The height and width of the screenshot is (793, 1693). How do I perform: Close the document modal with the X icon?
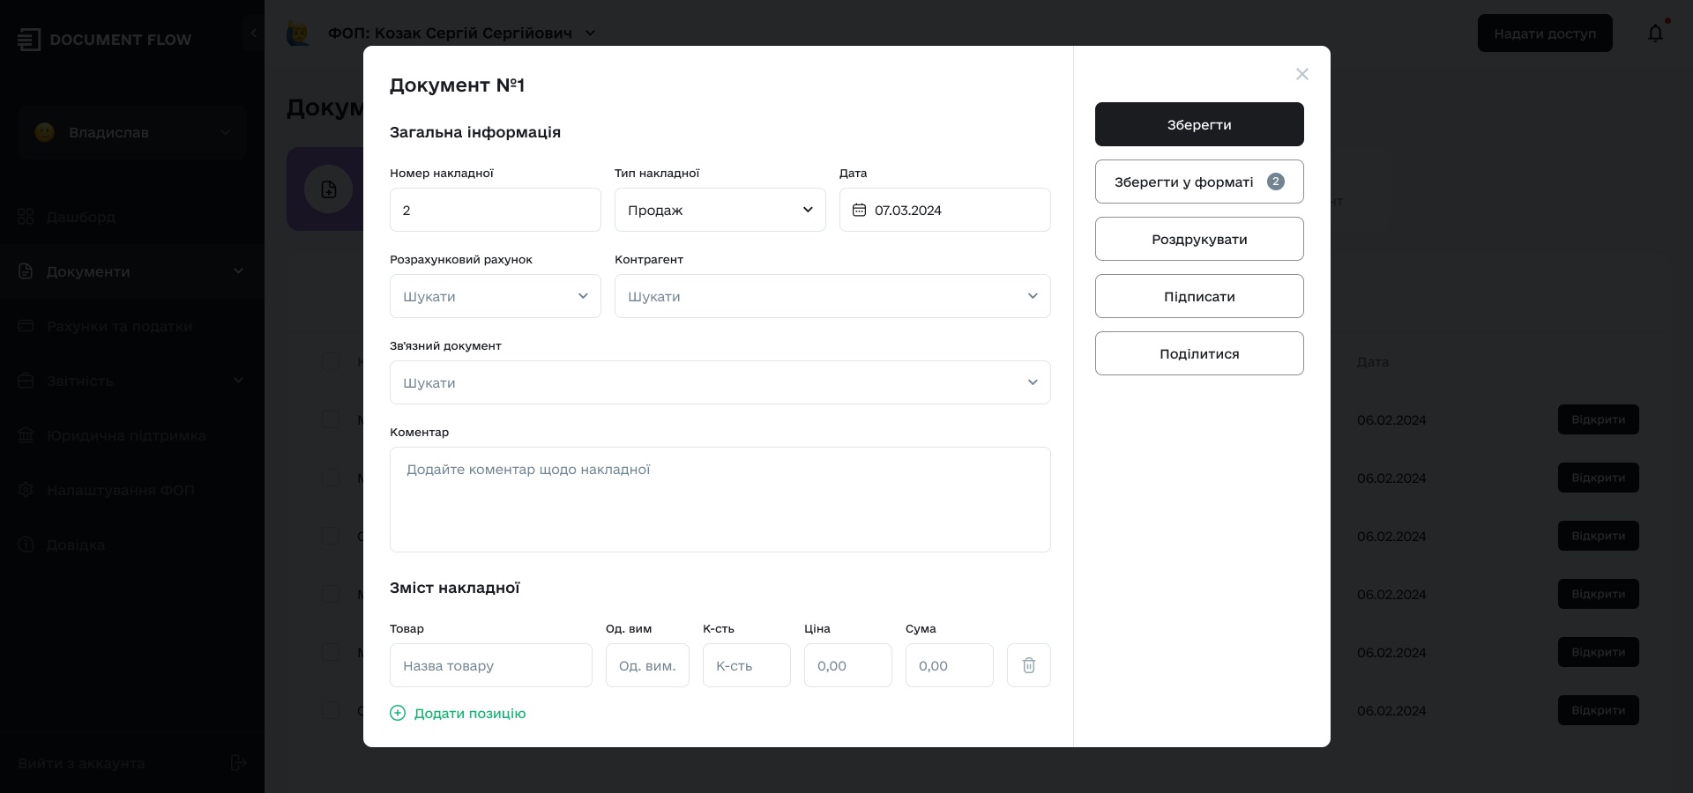1301,74
